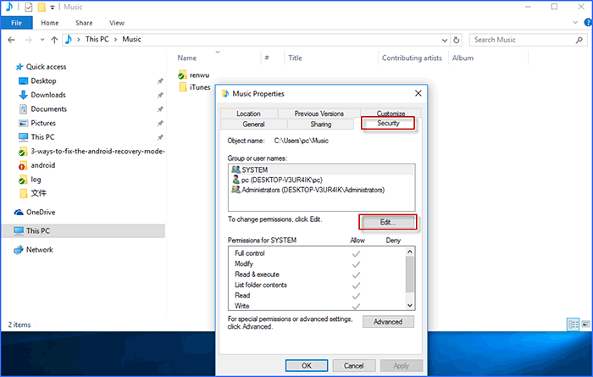The image size is (593, 377).
Task: Open the General tab
Action: coord(254,124)
